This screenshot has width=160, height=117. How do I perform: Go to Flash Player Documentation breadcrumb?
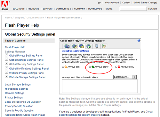pyautogui.click(x=64, y=18)
